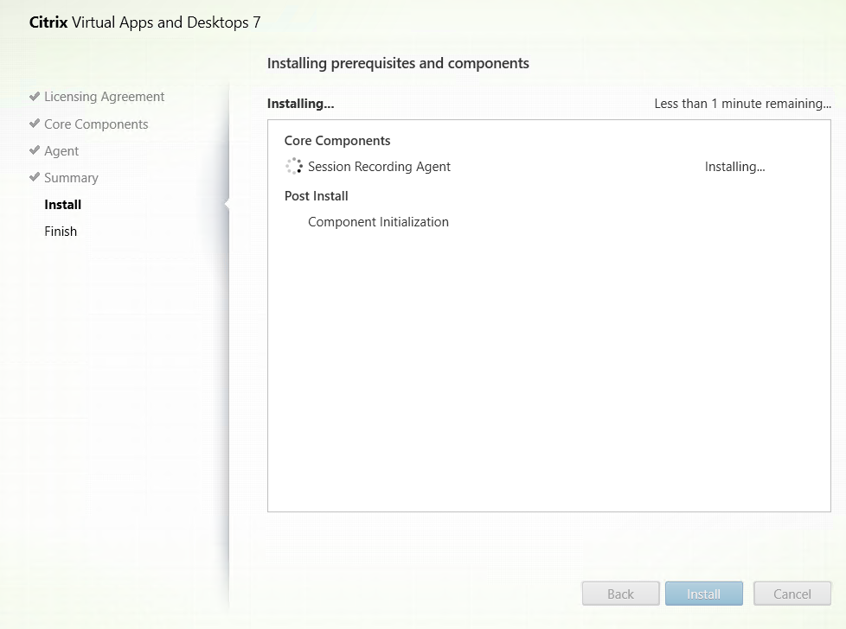The image size is (846, 629).
Task: Go to the Agent step in sidebar
Action: point(61,151)
